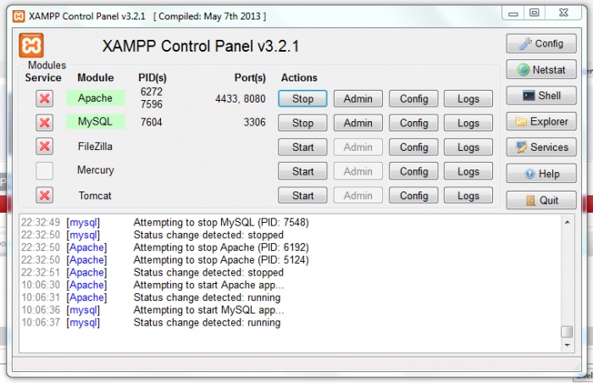Click log scrollbar down arrow
This screenshot has height=383, width=593.
[x=567, y=345]
